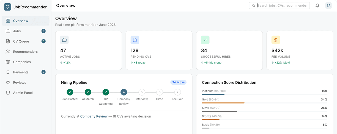Click the Fee Paid step 7 circle
This screenshot has width=337, height=134.
[177, 92]
